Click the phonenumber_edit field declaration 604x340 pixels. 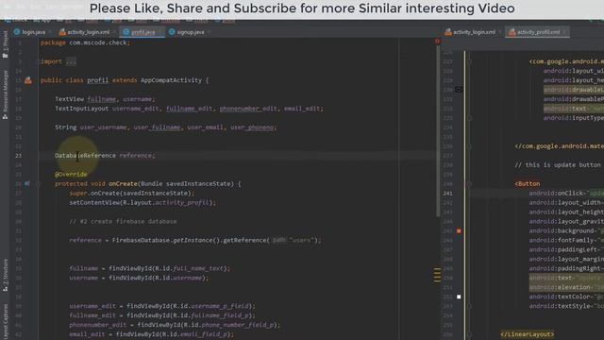click(x=248, y=109)
